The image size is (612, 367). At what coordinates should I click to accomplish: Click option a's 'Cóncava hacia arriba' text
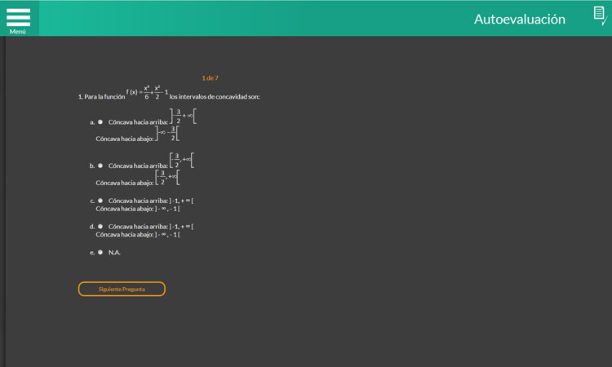click(x=137, y=122)
